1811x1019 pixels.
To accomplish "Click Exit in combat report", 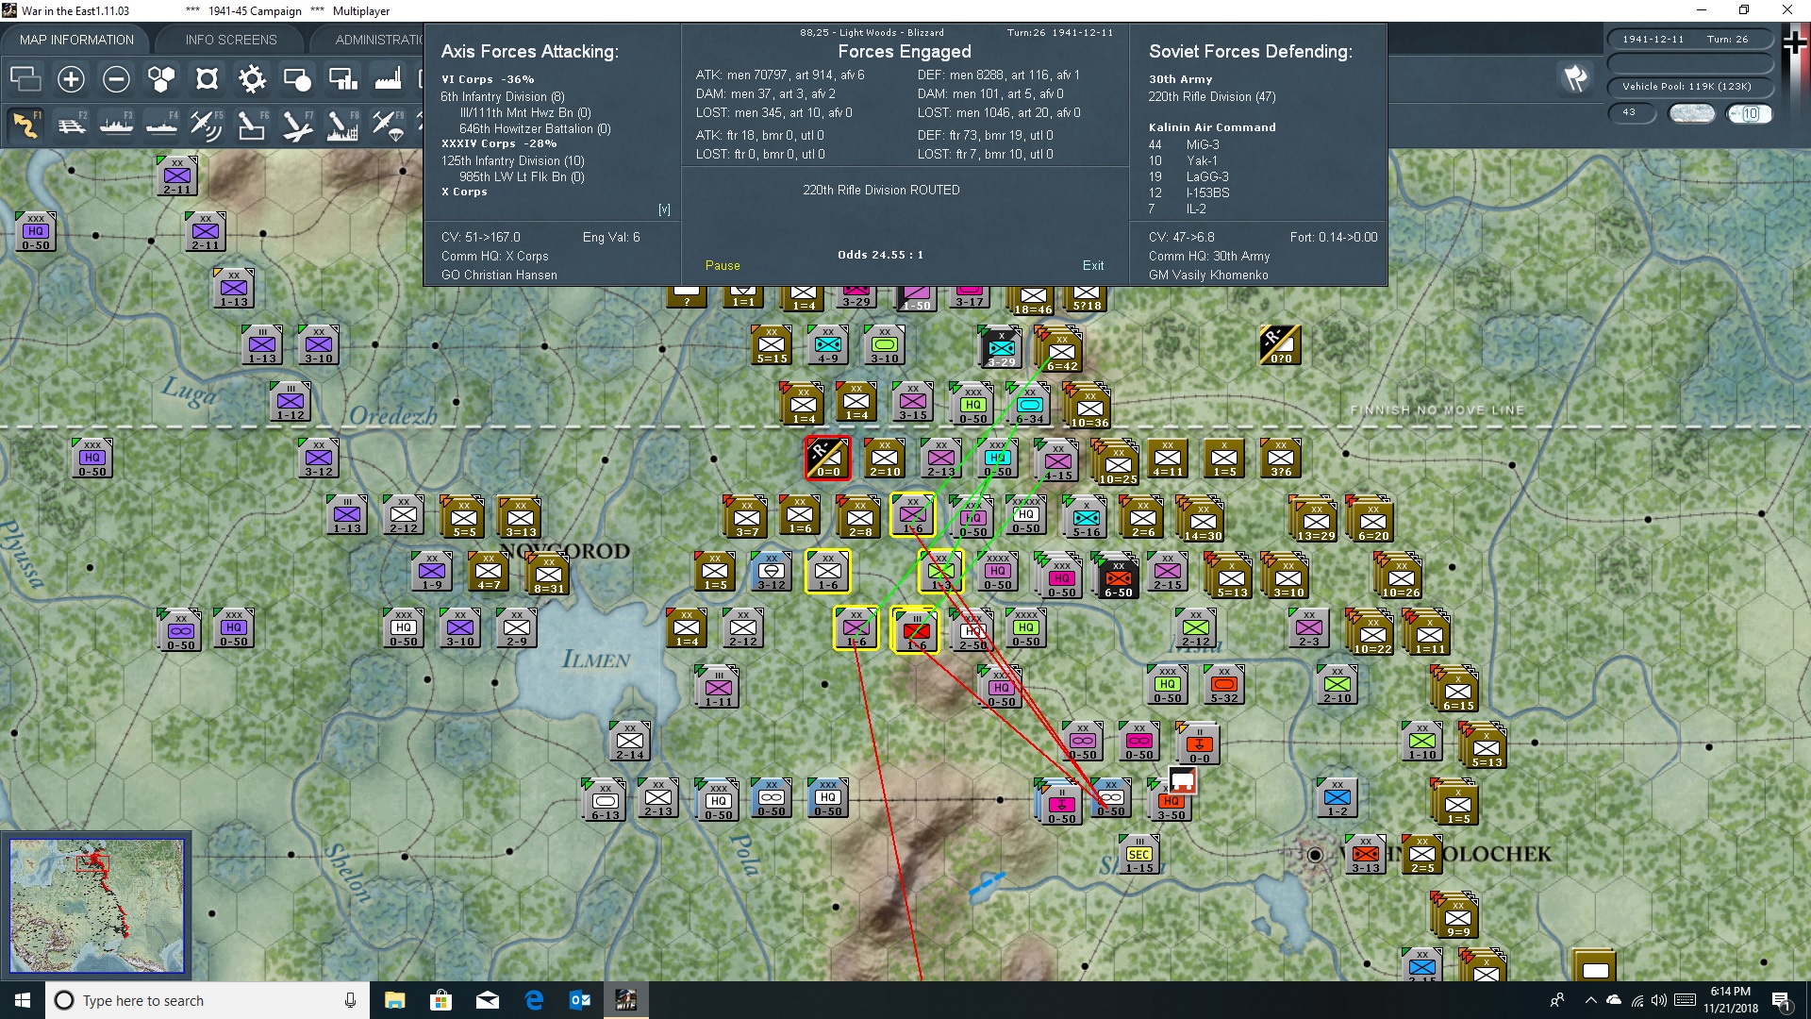I will [1093, 265].
